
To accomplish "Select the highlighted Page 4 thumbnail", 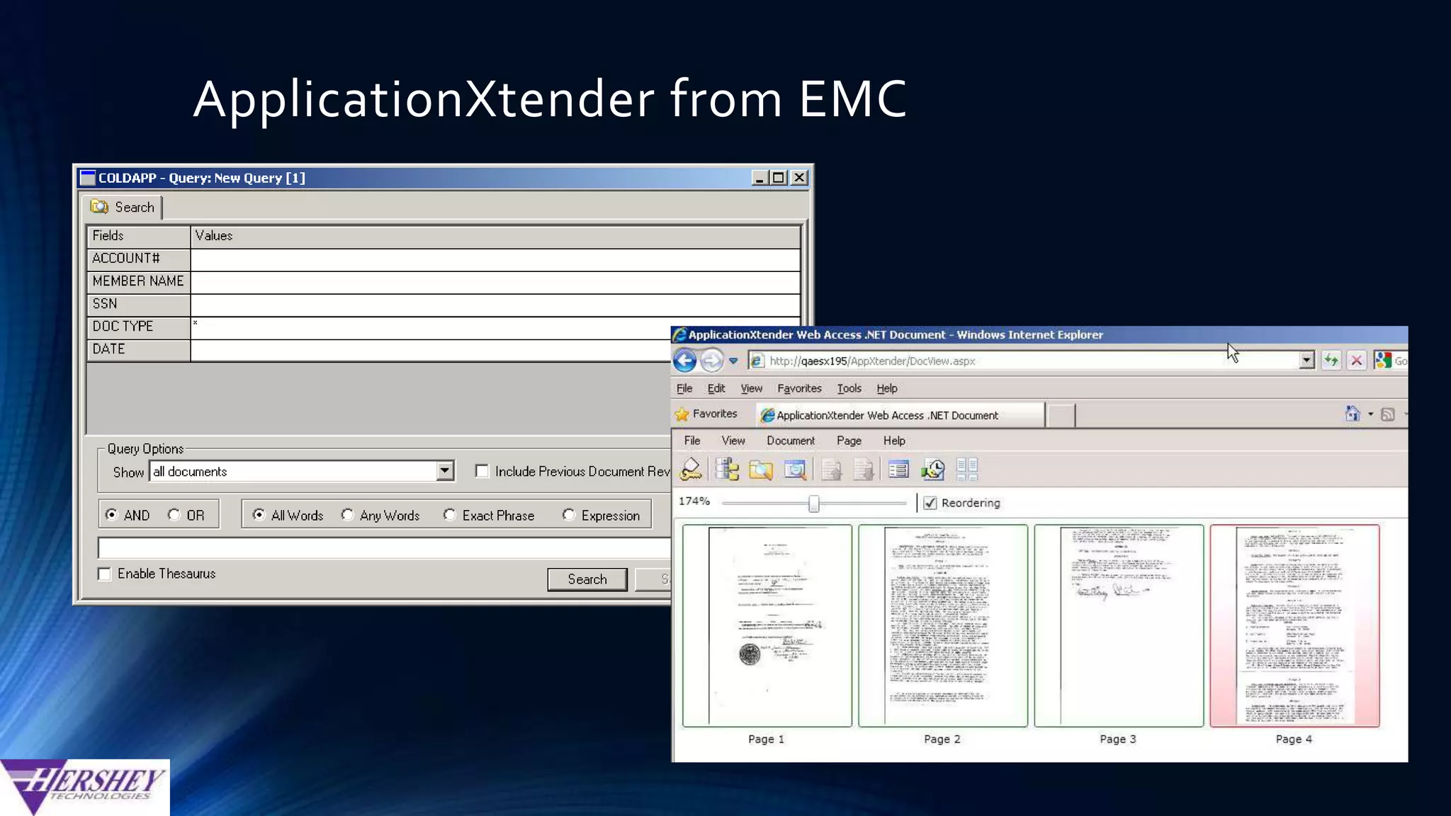I will point(1294,625).
